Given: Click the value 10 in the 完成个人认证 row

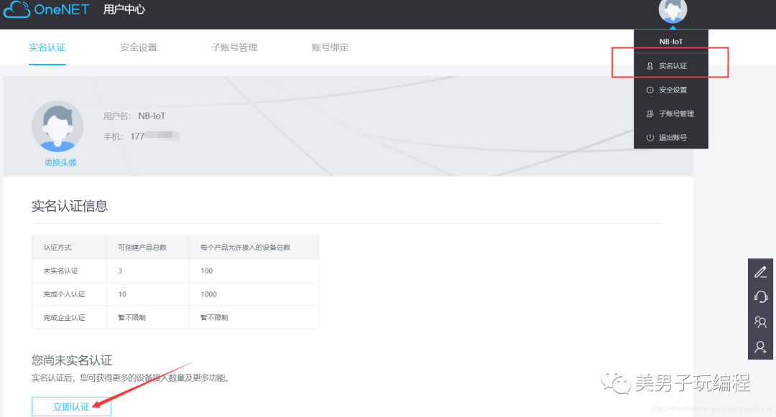Looking at the screenshot, I should coord(122,294).
